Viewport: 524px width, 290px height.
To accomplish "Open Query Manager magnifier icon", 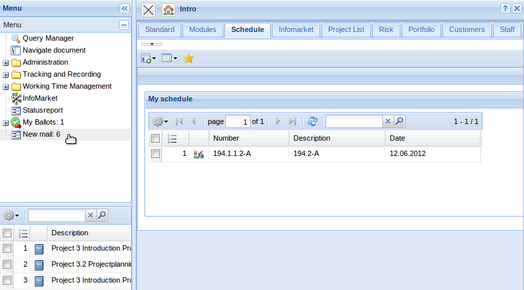I will [x=16, y=38].
